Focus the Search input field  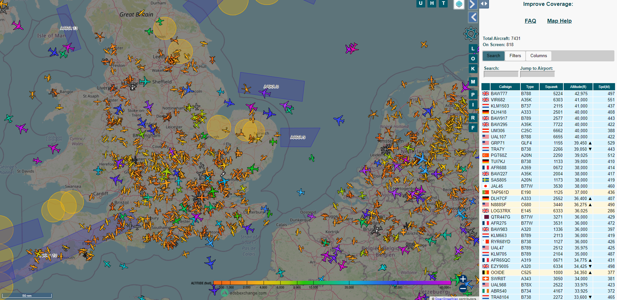501,74
